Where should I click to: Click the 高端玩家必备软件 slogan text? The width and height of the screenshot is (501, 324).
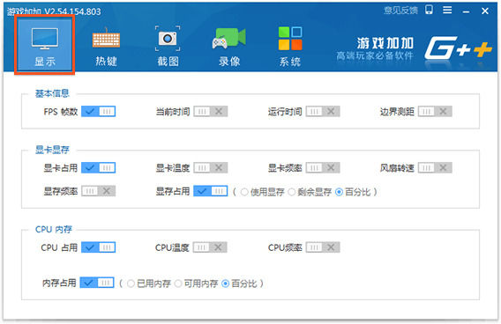pyautogui.click(x=375, y=55)
